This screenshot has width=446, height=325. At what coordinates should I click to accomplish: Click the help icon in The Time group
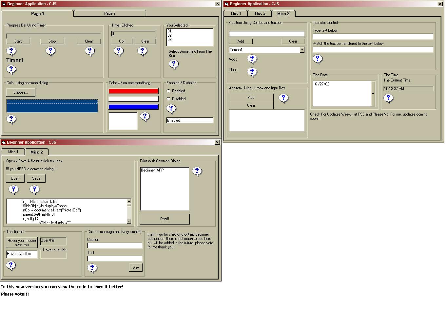tap(388, 98)
